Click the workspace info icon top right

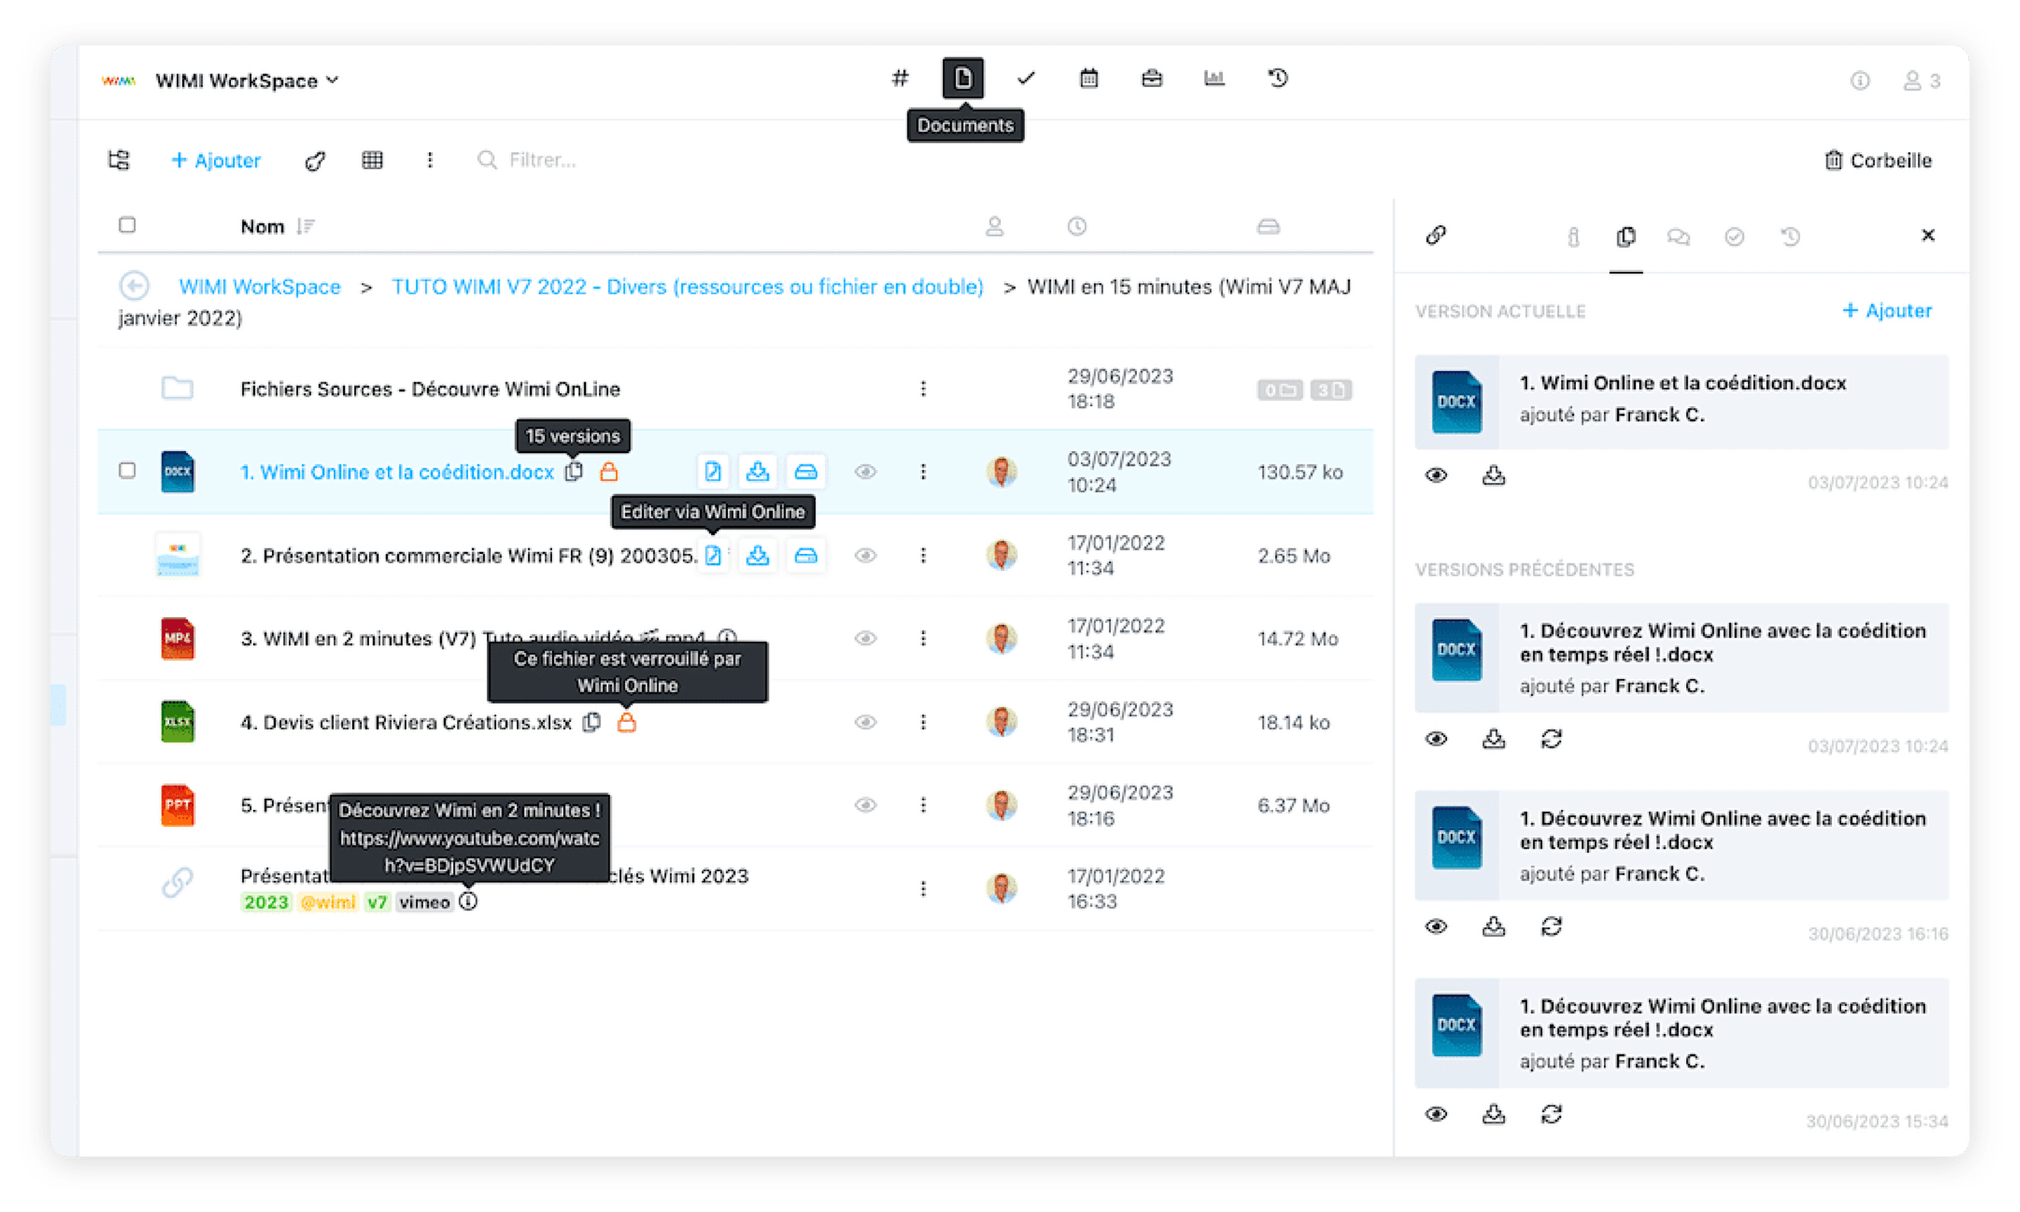[1859, 80]
